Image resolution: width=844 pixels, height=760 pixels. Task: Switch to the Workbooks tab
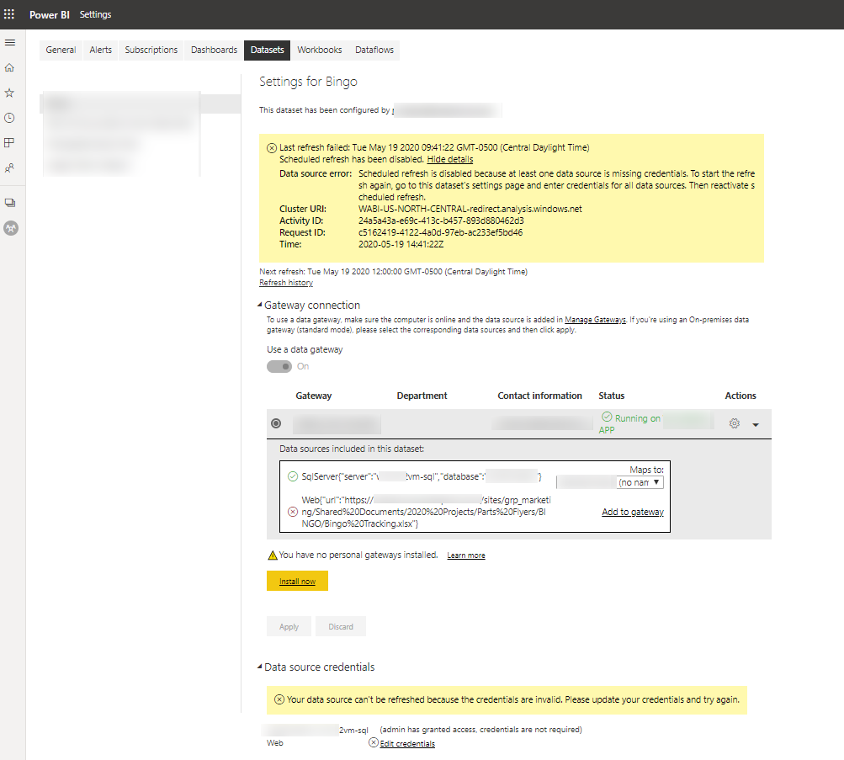click(320, 50)
